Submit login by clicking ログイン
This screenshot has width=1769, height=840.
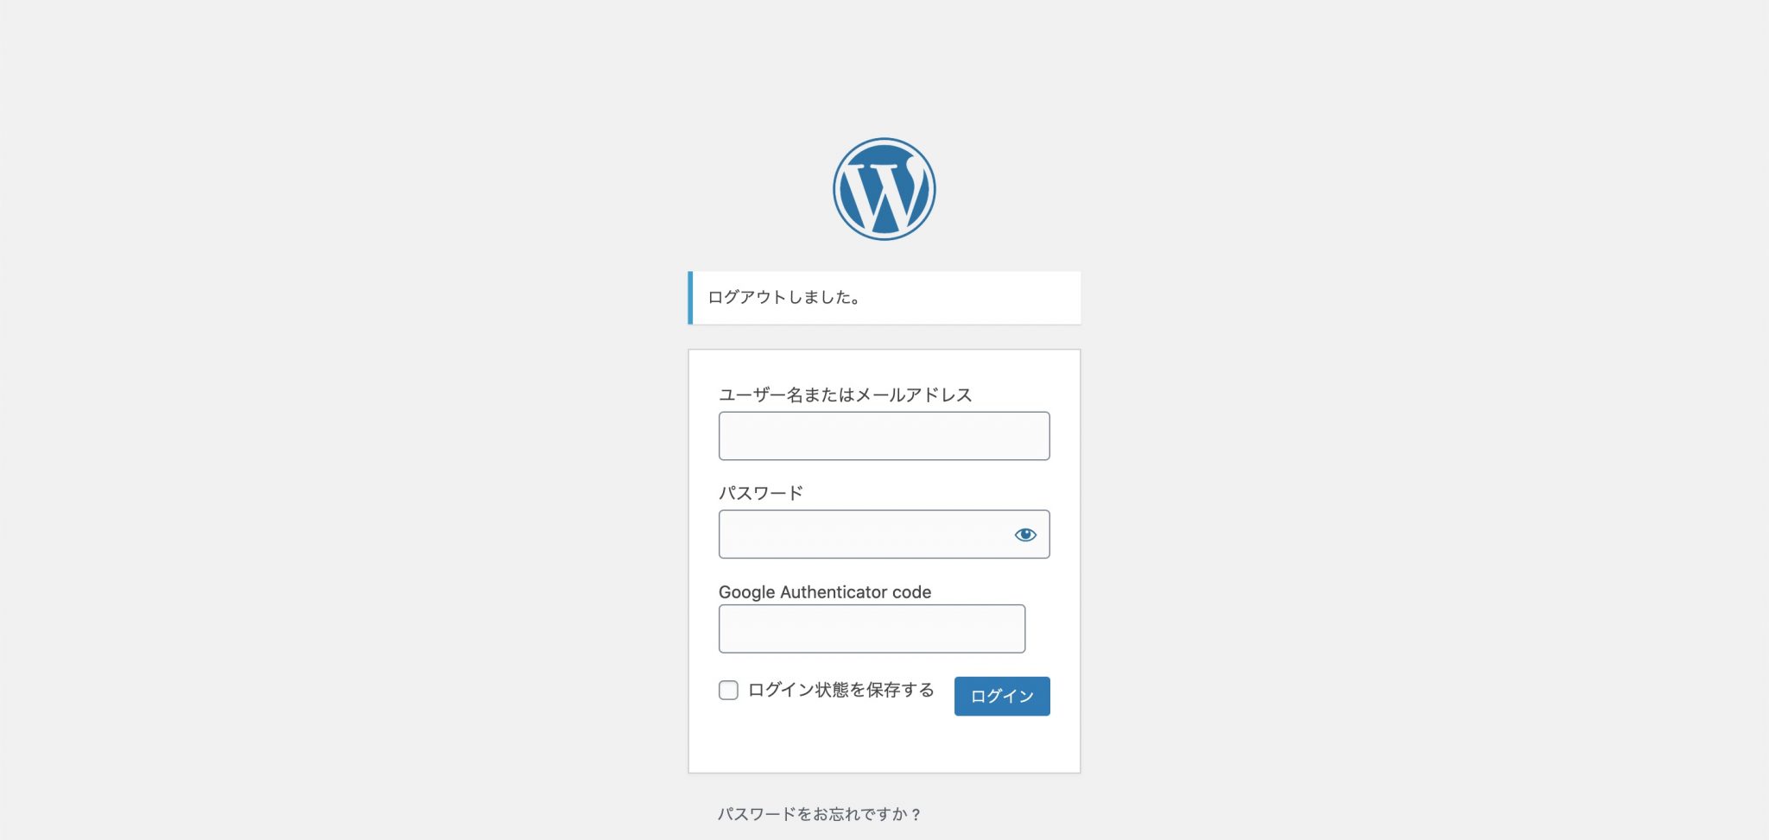coord(1001,696)
